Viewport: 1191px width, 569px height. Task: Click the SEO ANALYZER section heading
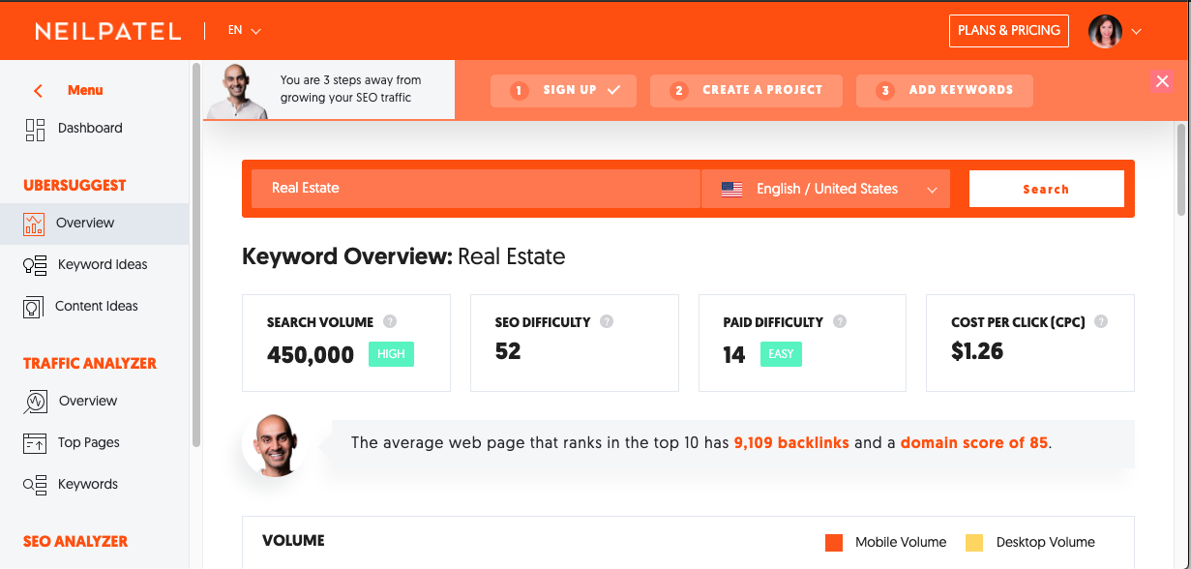75,542
